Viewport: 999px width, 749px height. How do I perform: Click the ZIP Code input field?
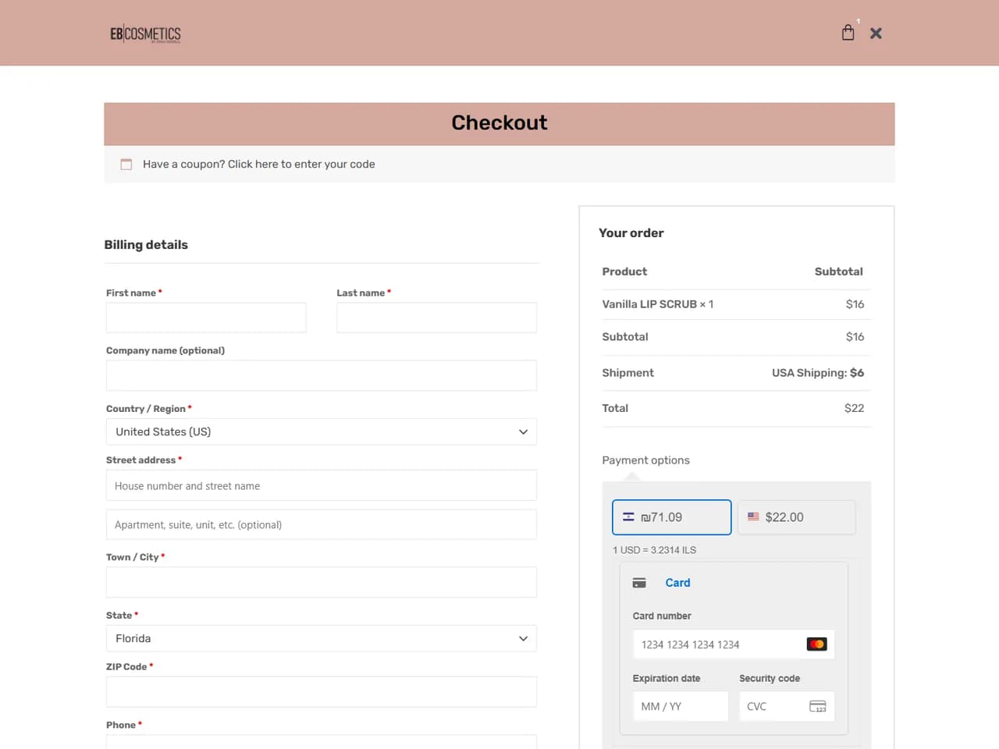tap(322, 691)
